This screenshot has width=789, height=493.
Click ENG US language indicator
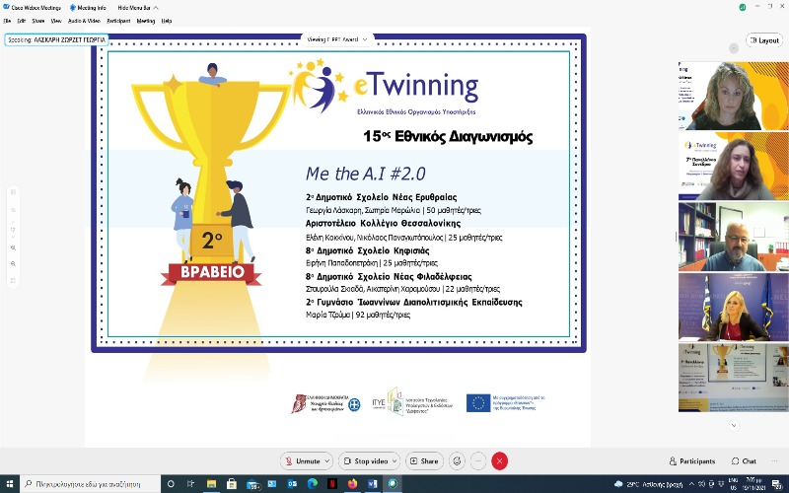pyautogui.click(x=733, y=484)
